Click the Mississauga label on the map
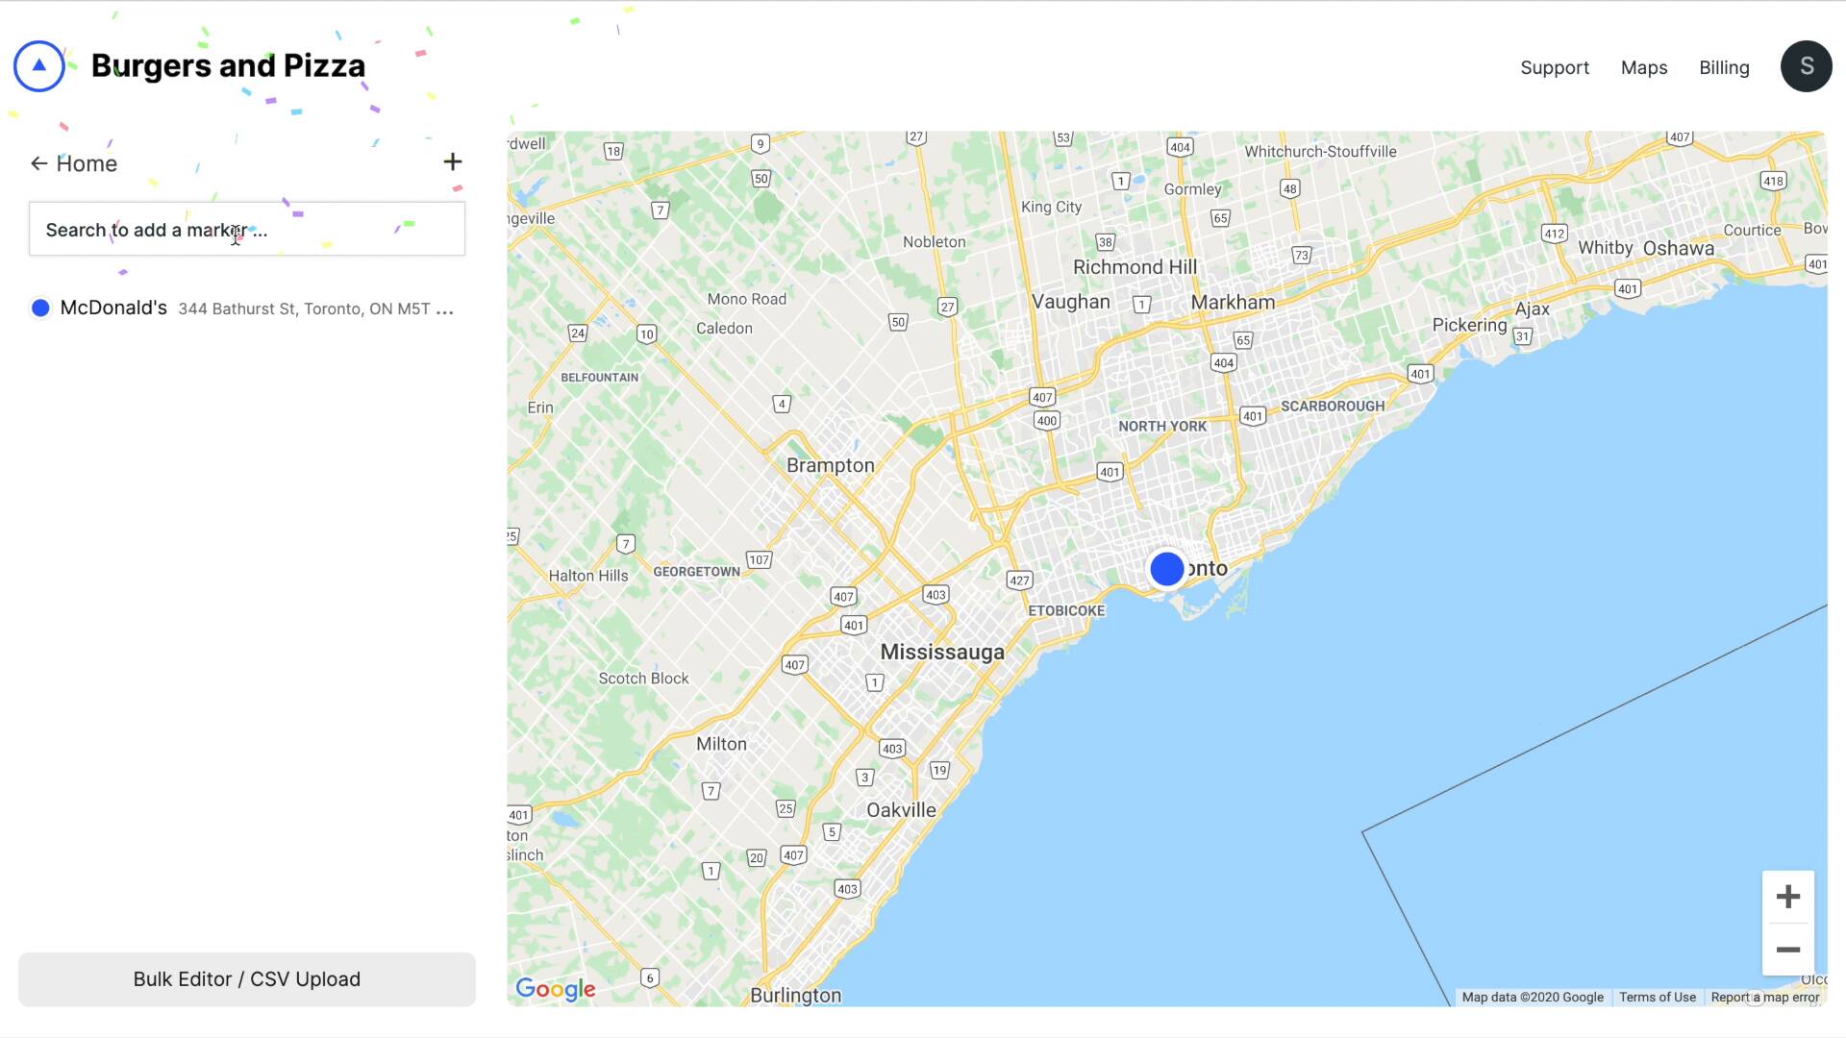The image size is (1846, 1038). 942,652
